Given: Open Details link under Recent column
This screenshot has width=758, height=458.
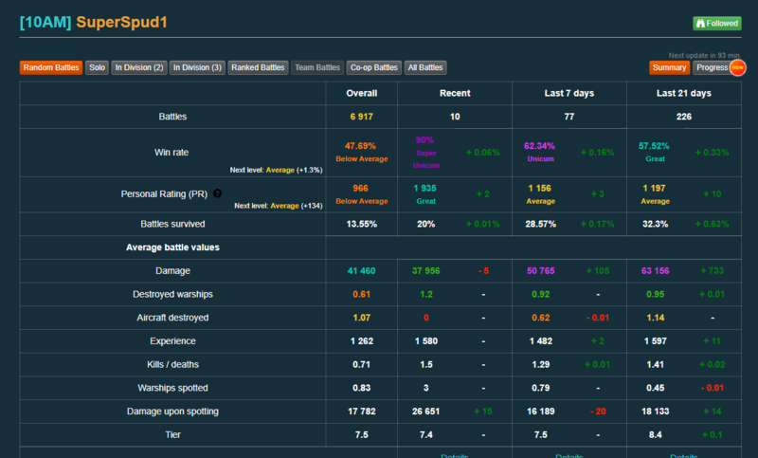Looking at the screenshot, I should (455, 455).
